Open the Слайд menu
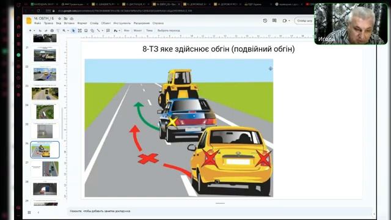Image resolution: width=391 pixels, height=220 pixels. (x=94, y=23)
